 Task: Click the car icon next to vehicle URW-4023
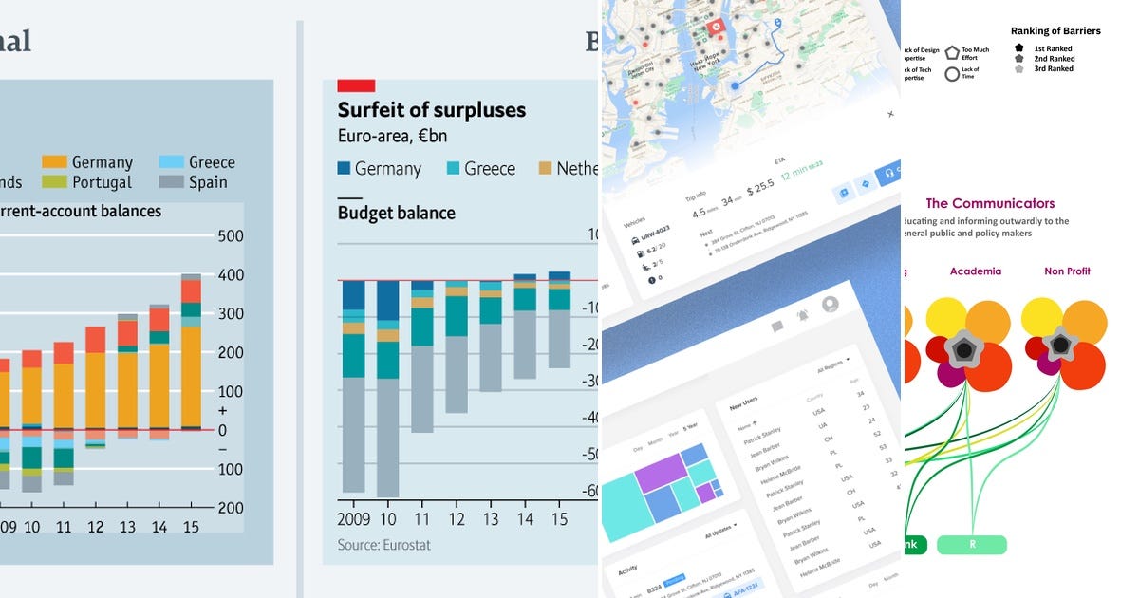635,240
